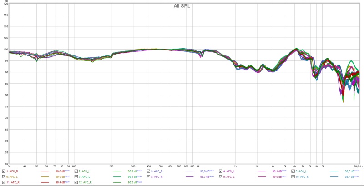Toggle trace 9: AFC_L checkbox

click(x=221, y=176)
